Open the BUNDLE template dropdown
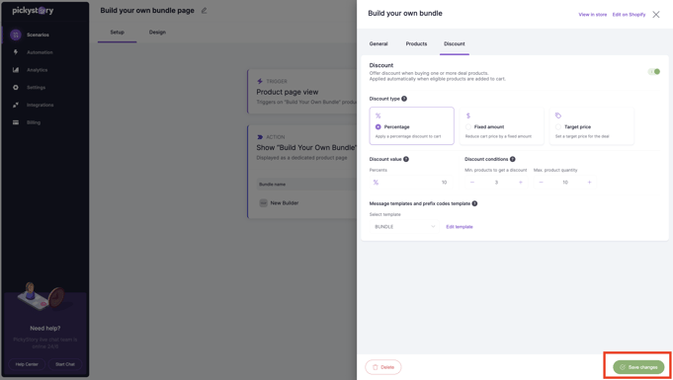Image resolution: width=673 pixels, height=380 pixels. pyautogui.click(x=404, y=226)
